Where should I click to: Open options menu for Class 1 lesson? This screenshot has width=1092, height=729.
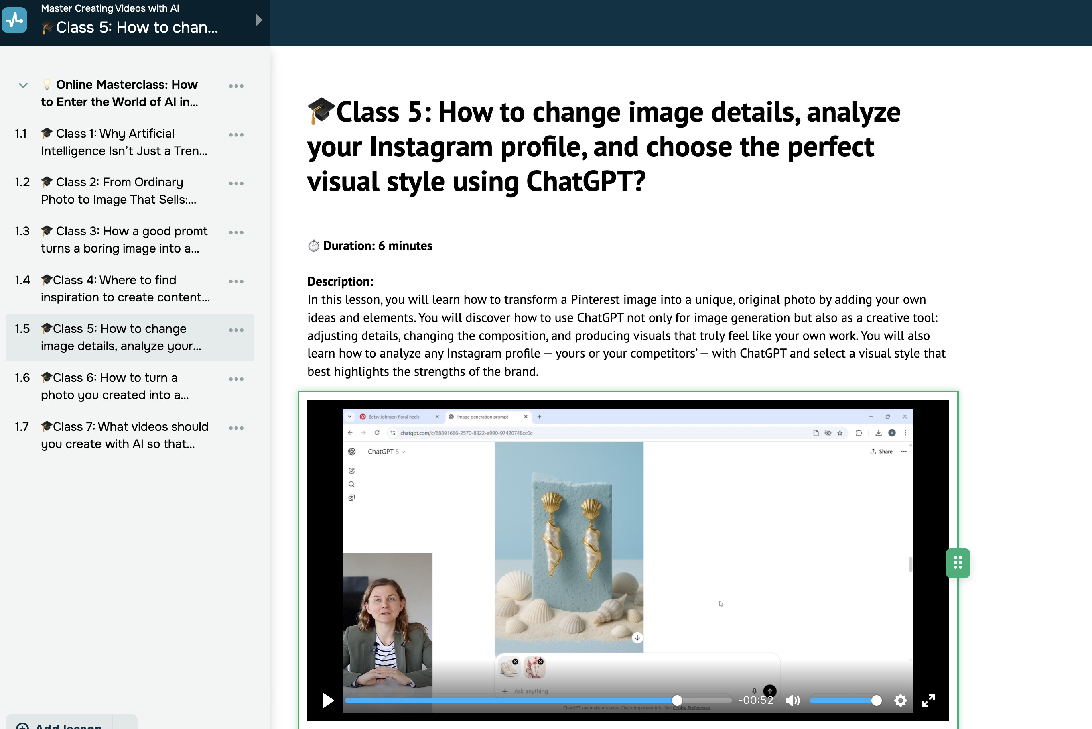click(x=236, y=135)
